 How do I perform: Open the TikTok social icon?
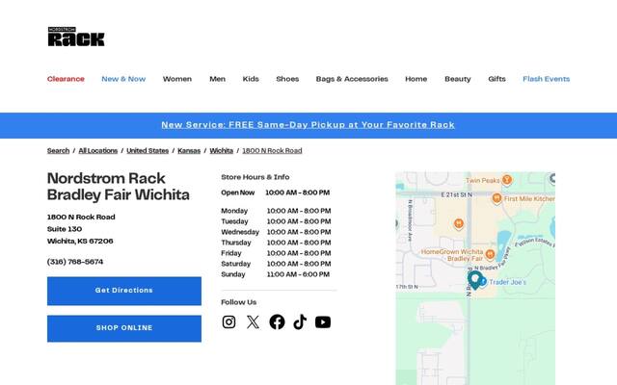pos(300,322)
